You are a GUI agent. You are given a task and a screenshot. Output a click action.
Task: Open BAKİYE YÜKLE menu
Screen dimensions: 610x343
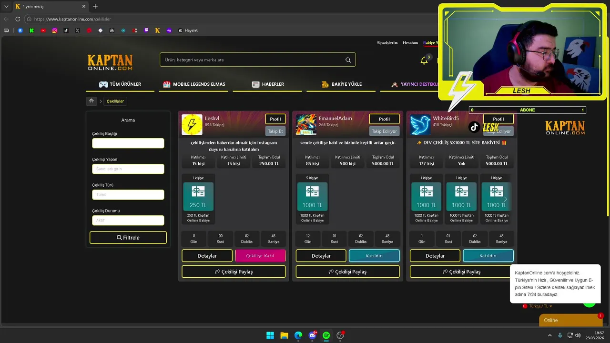pyautogui.click(x=341, y=84)
